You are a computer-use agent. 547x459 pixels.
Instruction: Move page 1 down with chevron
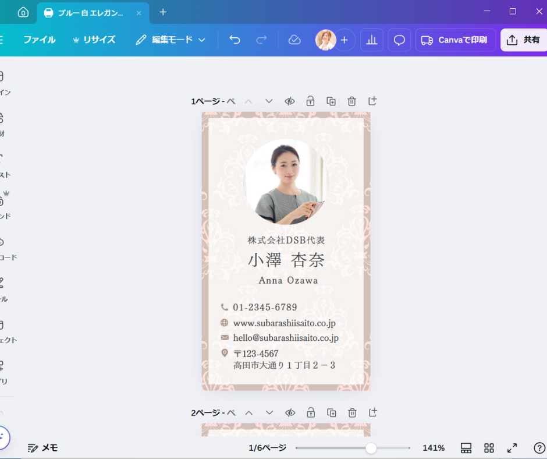[269, 101]
